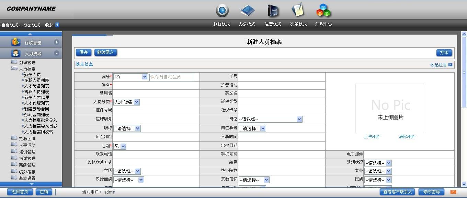Collapse the 人力资源 section arrow

56,53
